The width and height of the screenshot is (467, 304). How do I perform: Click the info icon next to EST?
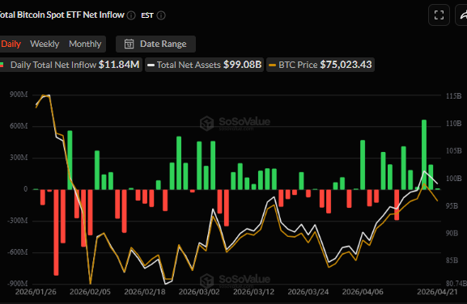coord(161,15)
